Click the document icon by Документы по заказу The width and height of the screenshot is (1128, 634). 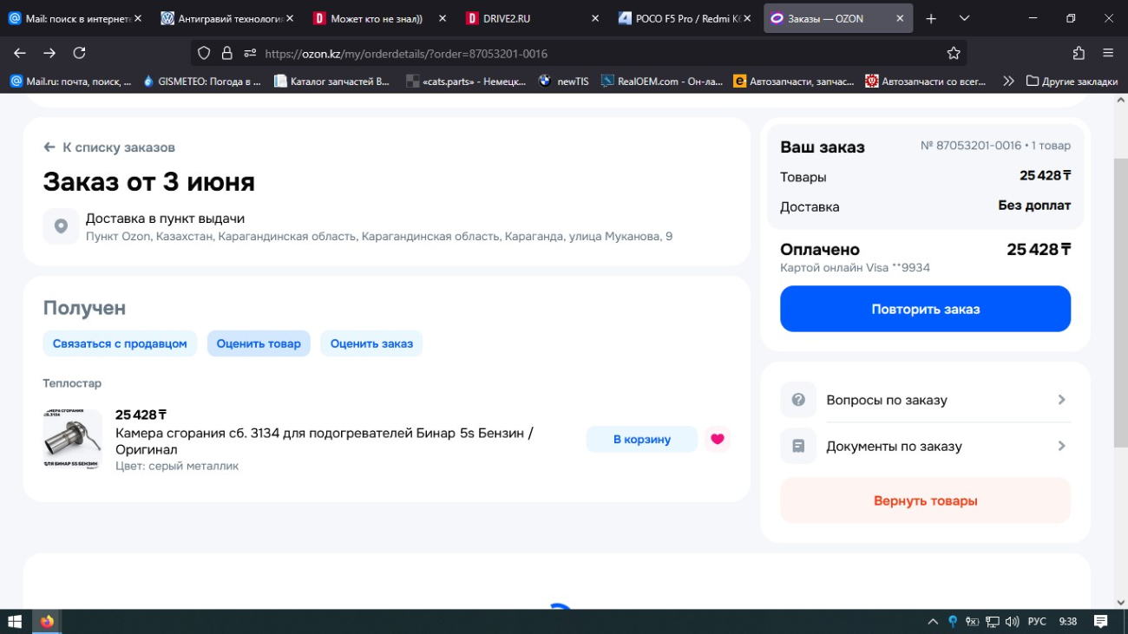click(798, 446)
